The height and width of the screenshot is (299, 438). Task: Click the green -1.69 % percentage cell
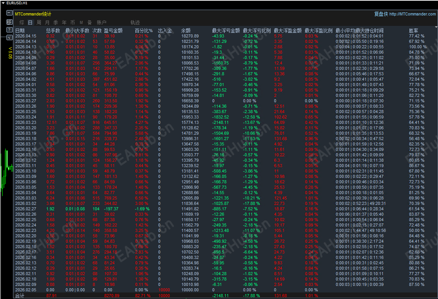click(142, 209)
